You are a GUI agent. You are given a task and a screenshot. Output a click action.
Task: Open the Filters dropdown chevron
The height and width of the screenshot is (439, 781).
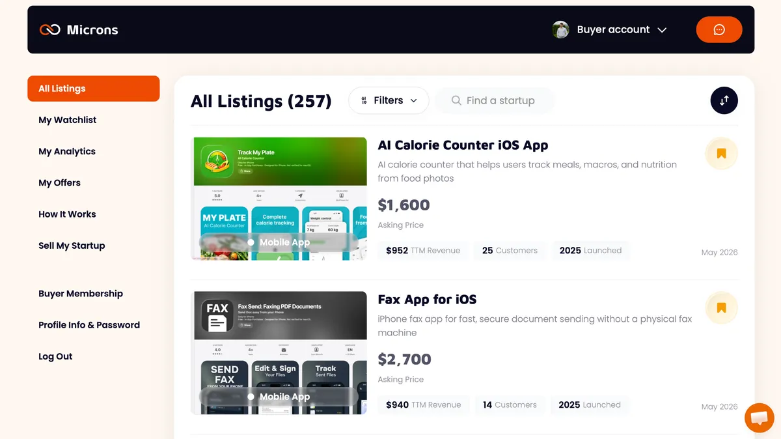(x=414, y=101)
